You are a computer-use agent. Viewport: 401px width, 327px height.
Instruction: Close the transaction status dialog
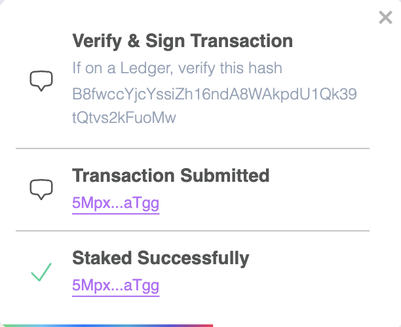(385, 18)
